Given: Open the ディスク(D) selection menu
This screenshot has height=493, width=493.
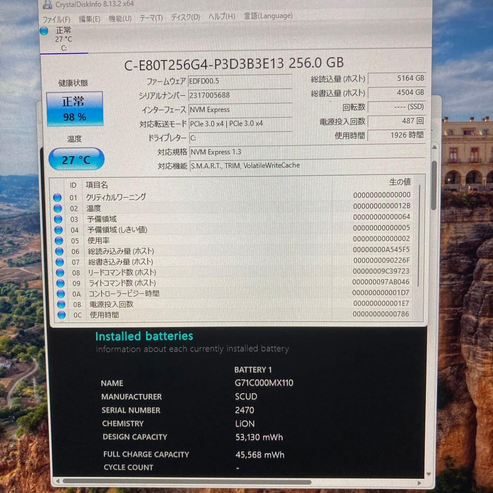Looking at the screenshot, I should click(184, 16).
